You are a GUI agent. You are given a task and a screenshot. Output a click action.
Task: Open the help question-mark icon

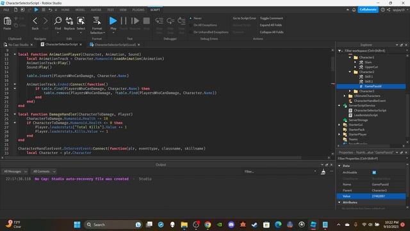coord(383,10)
